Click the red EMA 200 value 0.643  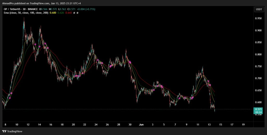(69, 13)
